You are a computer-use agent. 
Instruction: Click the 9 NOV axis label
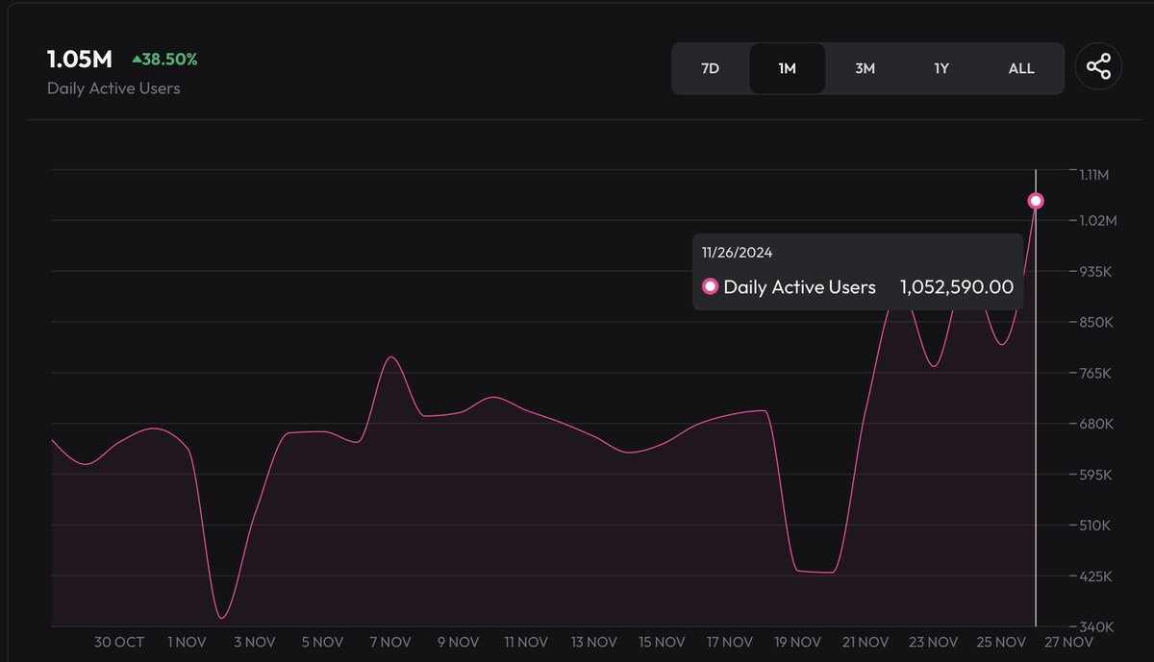click(x=458, y=642)
